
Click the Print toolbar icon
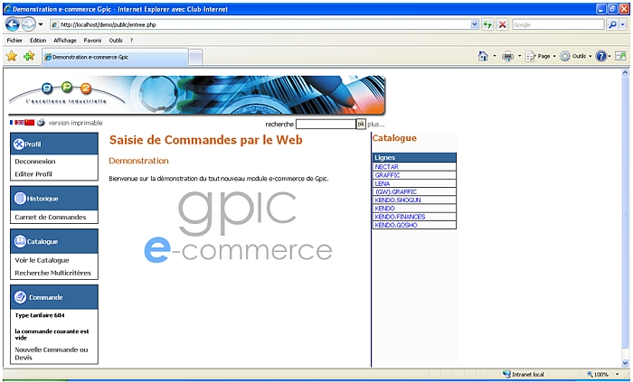(507, 56)
